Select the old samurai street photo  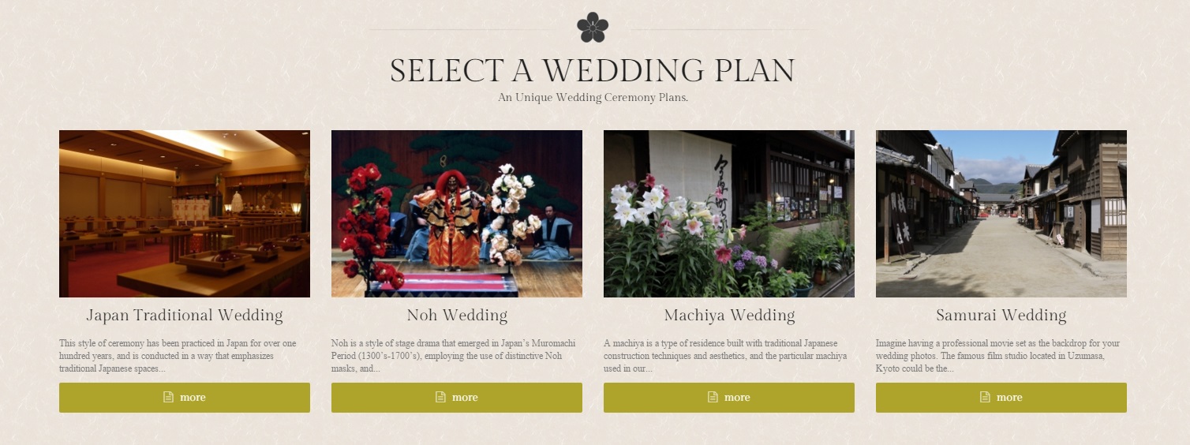pos(1001,214)
